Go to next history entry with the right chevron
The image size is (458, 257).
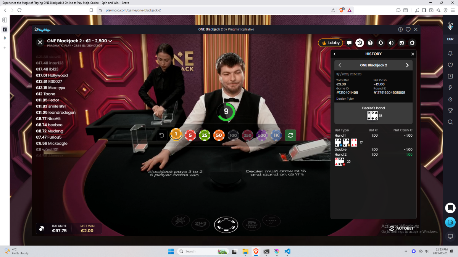click(x=407, y=65)
